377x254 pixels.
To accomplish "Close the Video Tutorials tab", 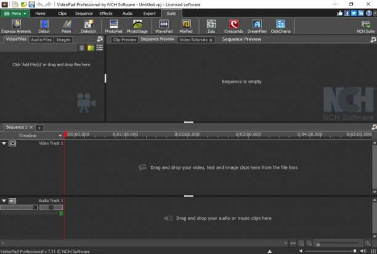I will 211,40.
